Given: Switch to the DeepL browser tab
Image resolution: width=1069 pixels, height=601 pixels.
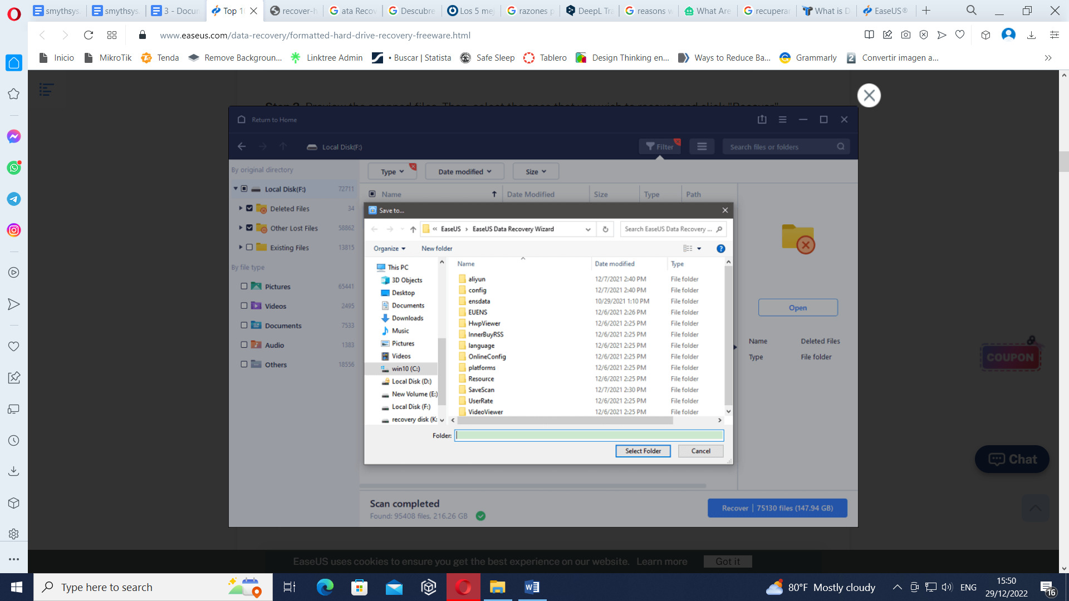Looking at the screenshot, I should point(590,11).
